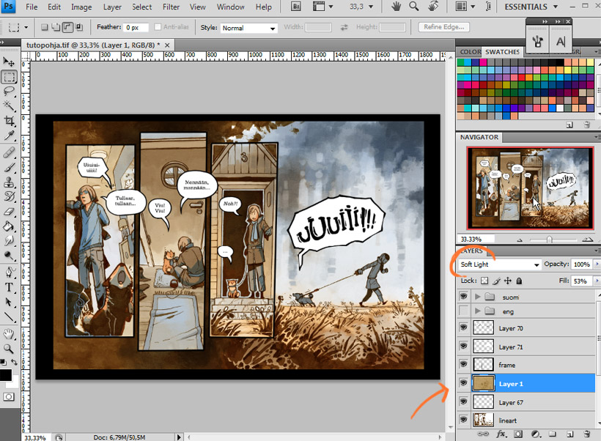Activate the Zoom tool in toolbox
601x441 pixels.
(10, 349)
